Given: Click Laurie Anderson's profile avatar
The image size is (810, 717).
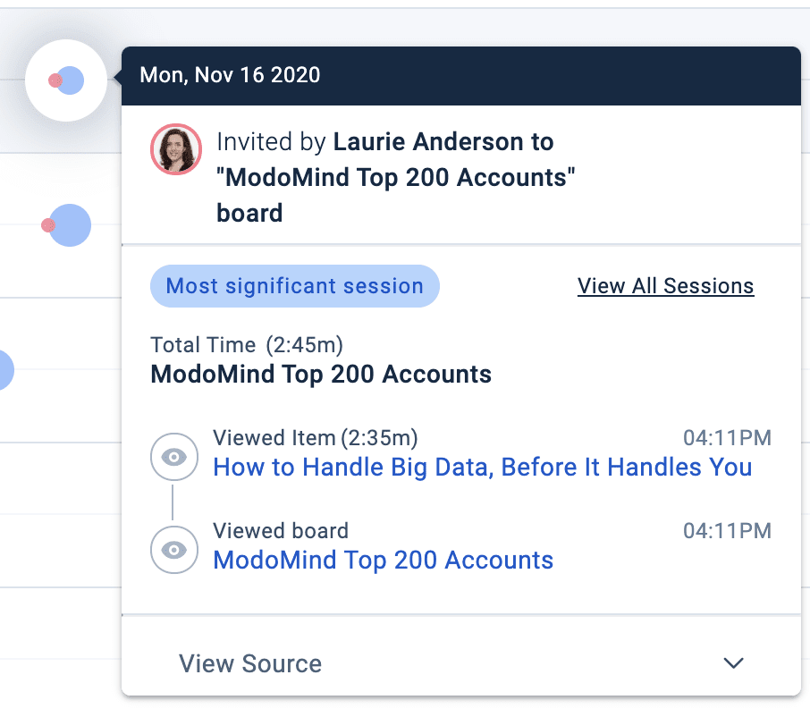Looking at the screenshot, I should pyautogui.click(x=175, y=149).
